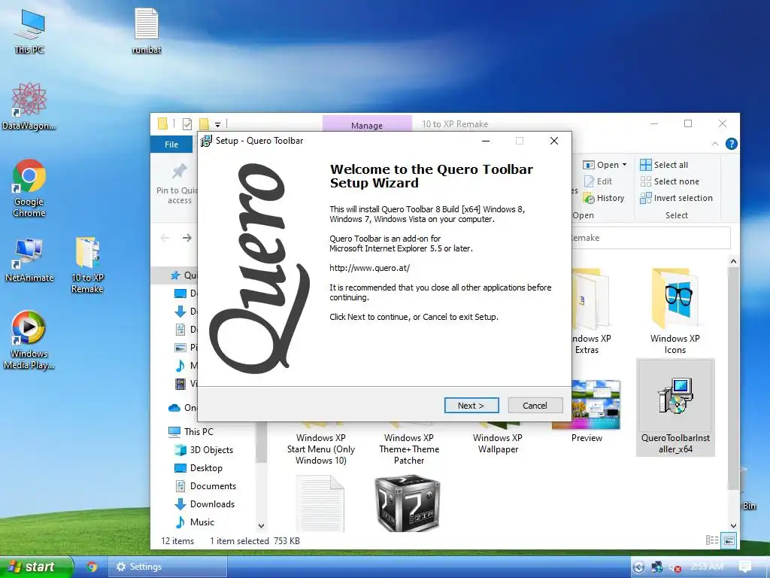This screenshot has width=770, height=578.
Task: Select the blank text document file
Action: pyautogui.click(x=320, y=503)
